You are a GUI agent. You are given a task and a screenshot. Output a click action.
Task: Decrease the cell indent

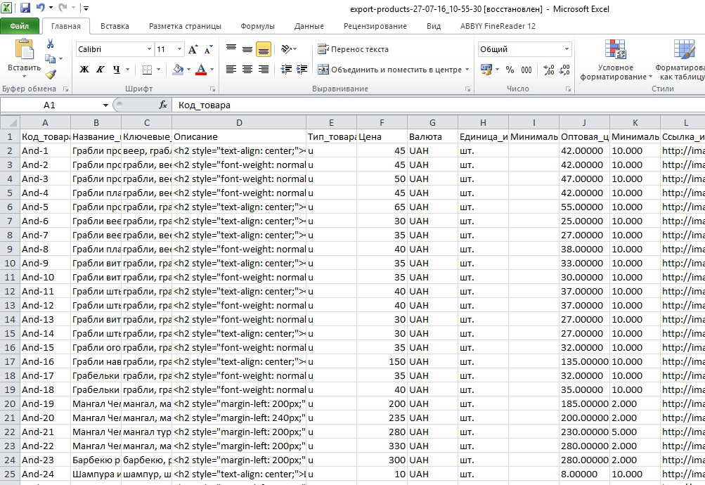point(286,69)
